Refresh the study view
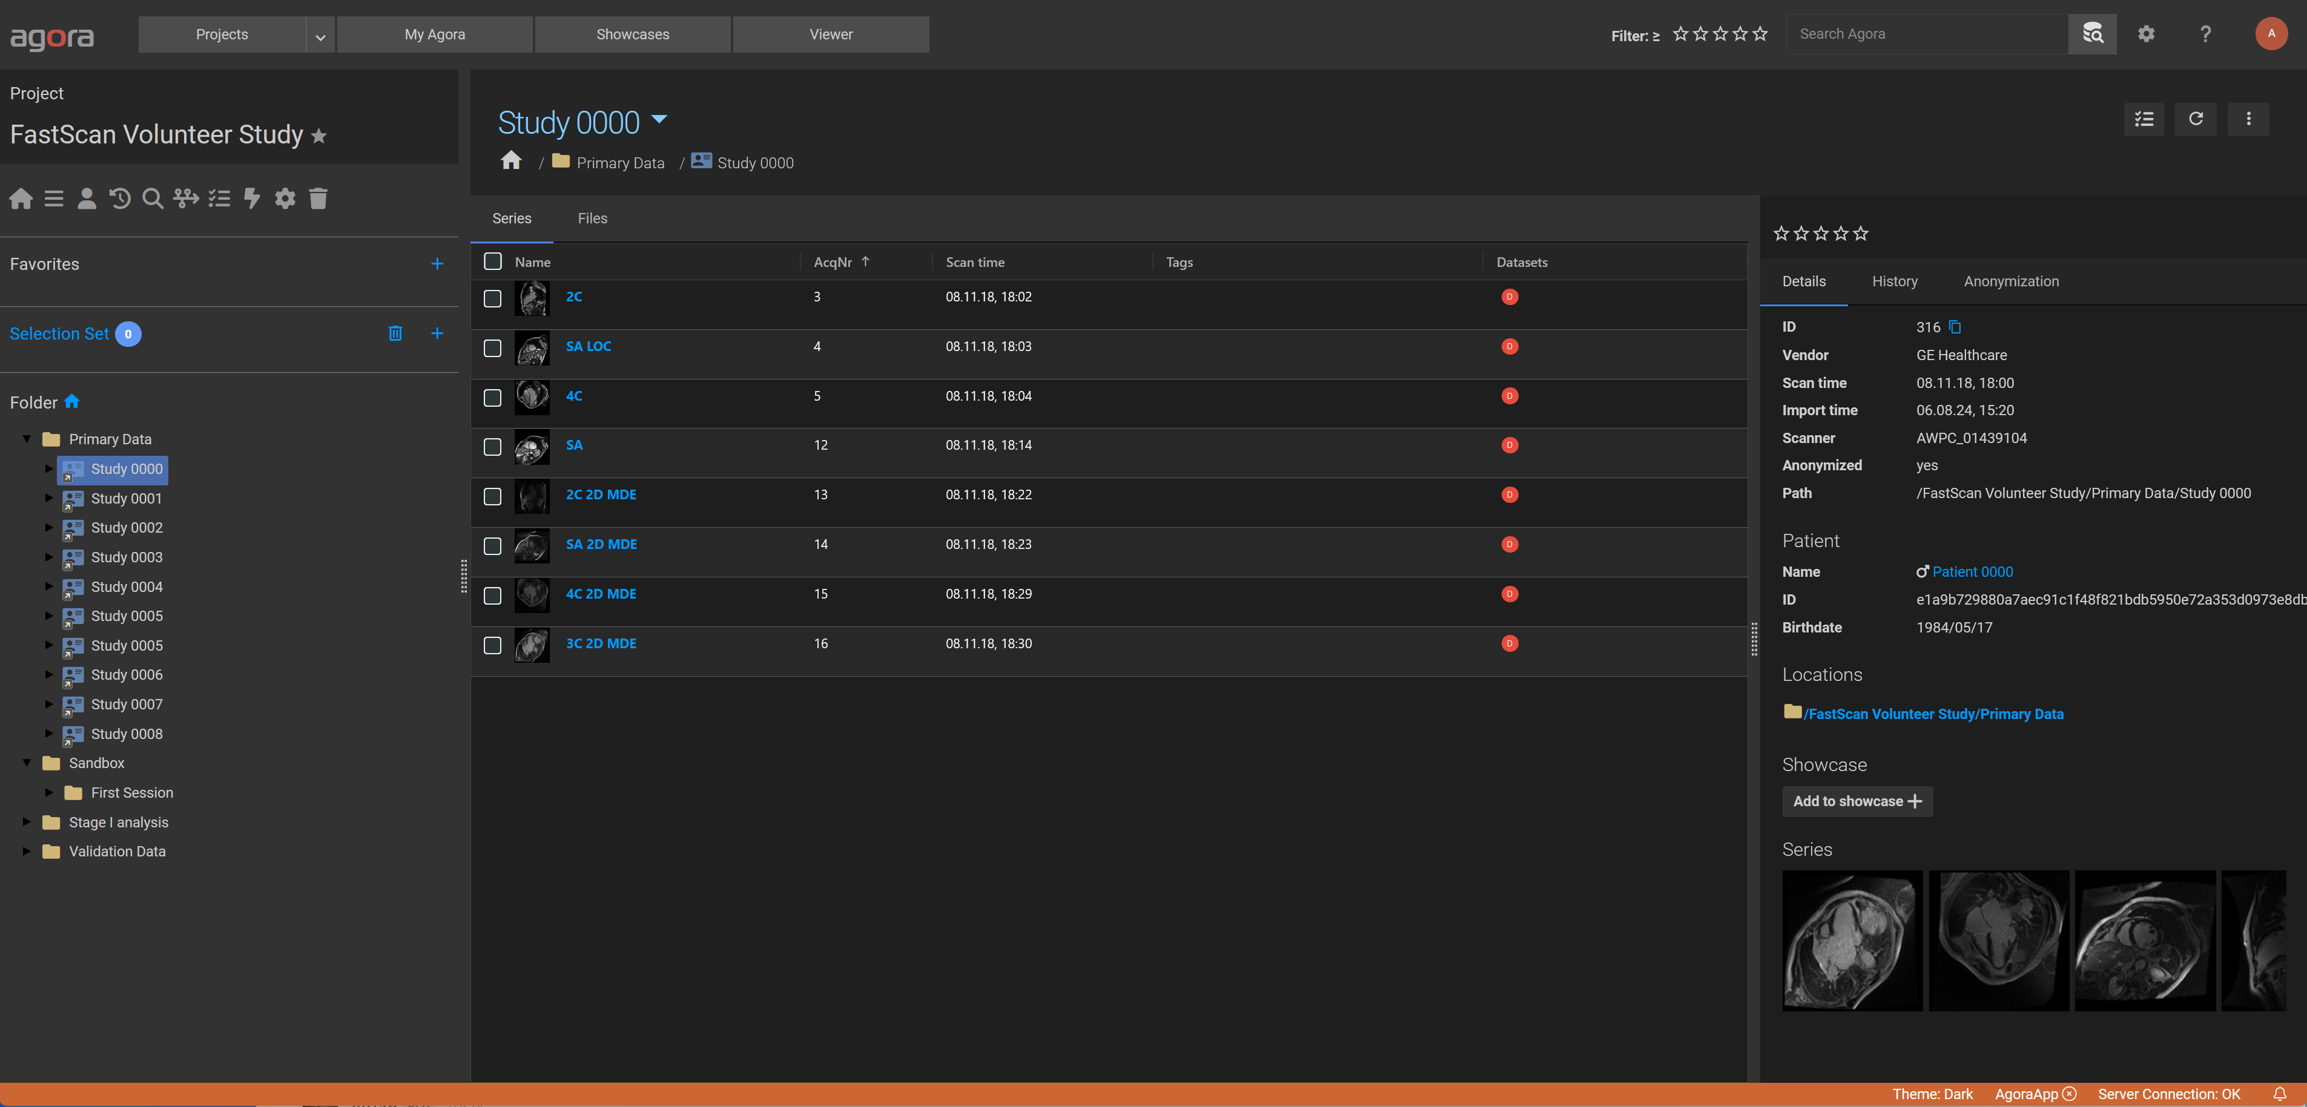Screen dimensions: 2307x1107 (x=2196, y=119)
